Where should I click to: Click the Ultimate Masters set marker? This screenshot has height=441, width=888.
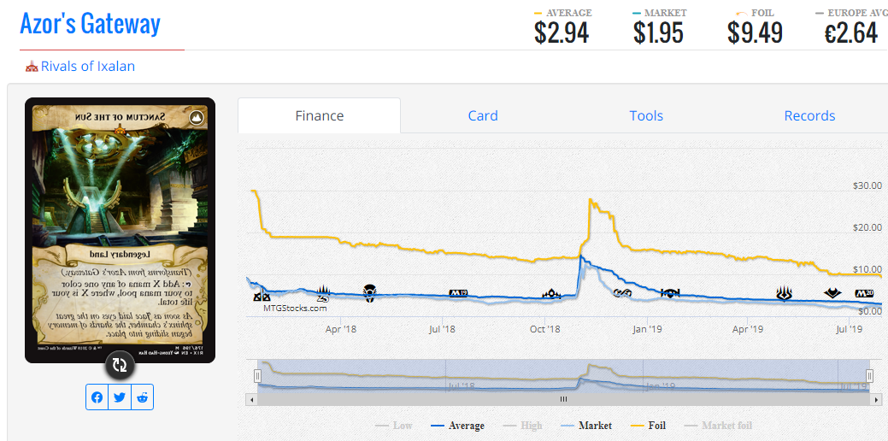(x=623, y=292)
